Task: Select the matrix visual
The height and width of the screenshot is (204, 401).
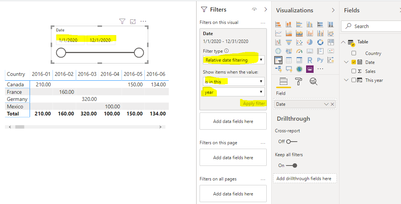Action: tap(299, 60)
